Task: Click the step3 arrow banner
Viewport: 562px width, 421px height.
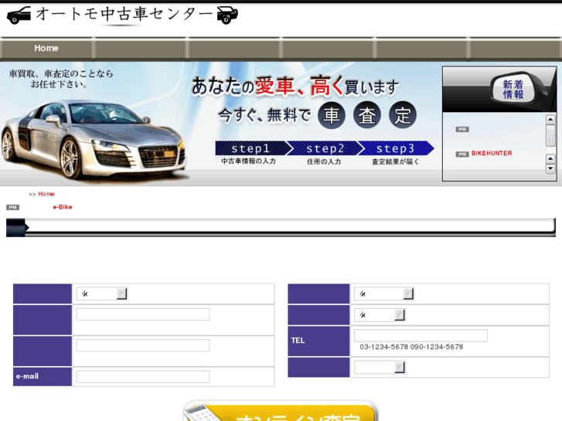Action: [396, 148]
